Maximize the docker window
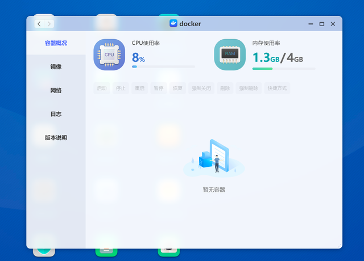364x261 pixels. coord(322,24)
